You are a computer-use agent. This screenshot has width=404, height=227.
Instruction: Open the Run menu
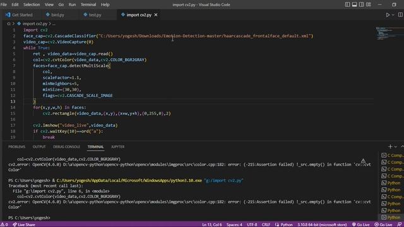(x=72, y=4)
